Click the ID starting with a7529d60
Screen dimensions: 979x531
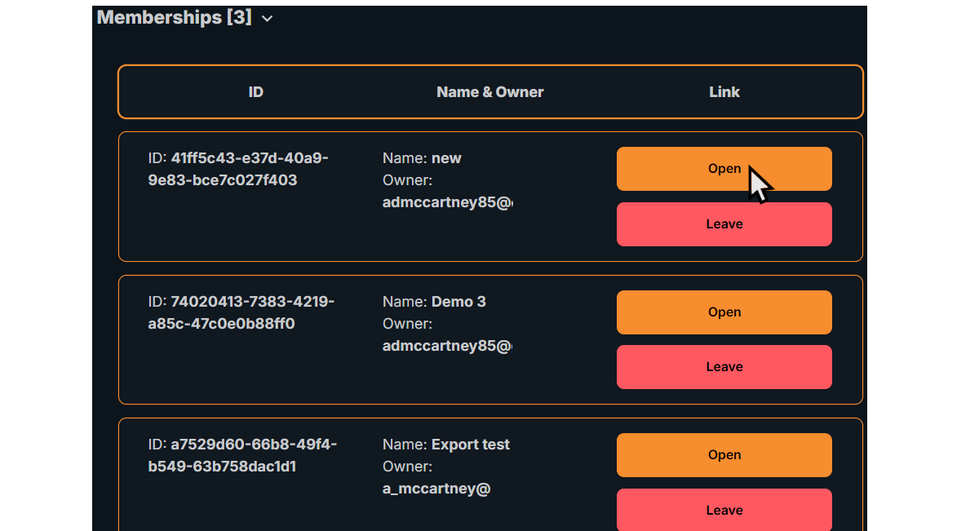tap(242, 455)
